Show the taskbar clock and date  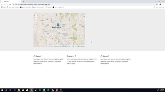162,90
